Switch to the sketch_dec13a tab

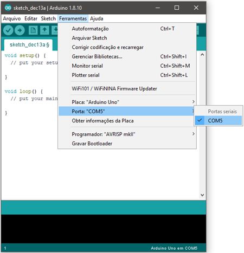click(29, 45)
